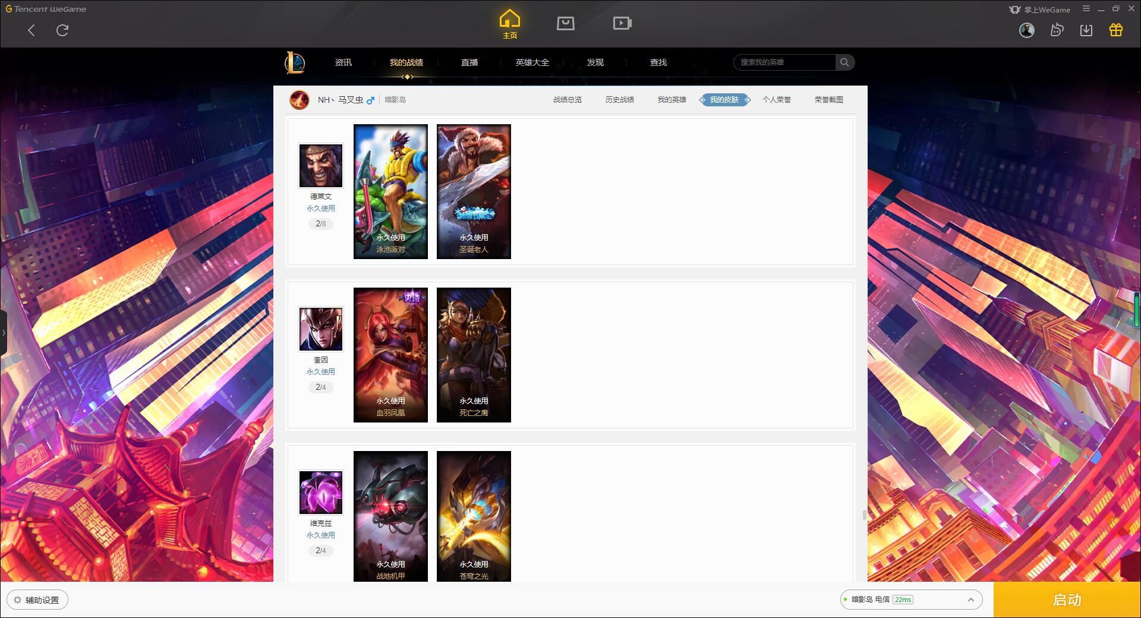Image resolution: width=1141 pixels, height=618 pixels.
Task: Click the 2/4 skin count for 维克兹
Action: point(321,551)
